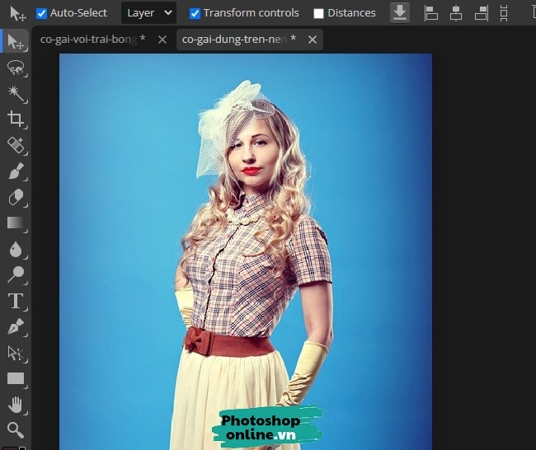Image resolution: width=536 pixels, height=450 pixels.
Task: Switch to the Eraser tool
Action: 16,197
